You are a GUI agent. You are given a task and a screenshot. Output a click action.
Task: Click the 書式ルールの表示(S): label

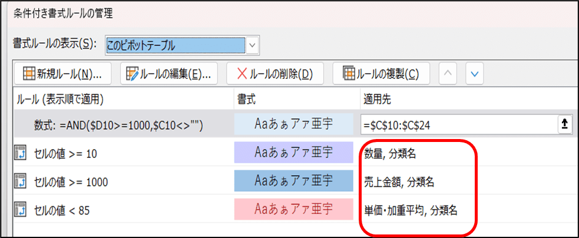pos(55,44)
